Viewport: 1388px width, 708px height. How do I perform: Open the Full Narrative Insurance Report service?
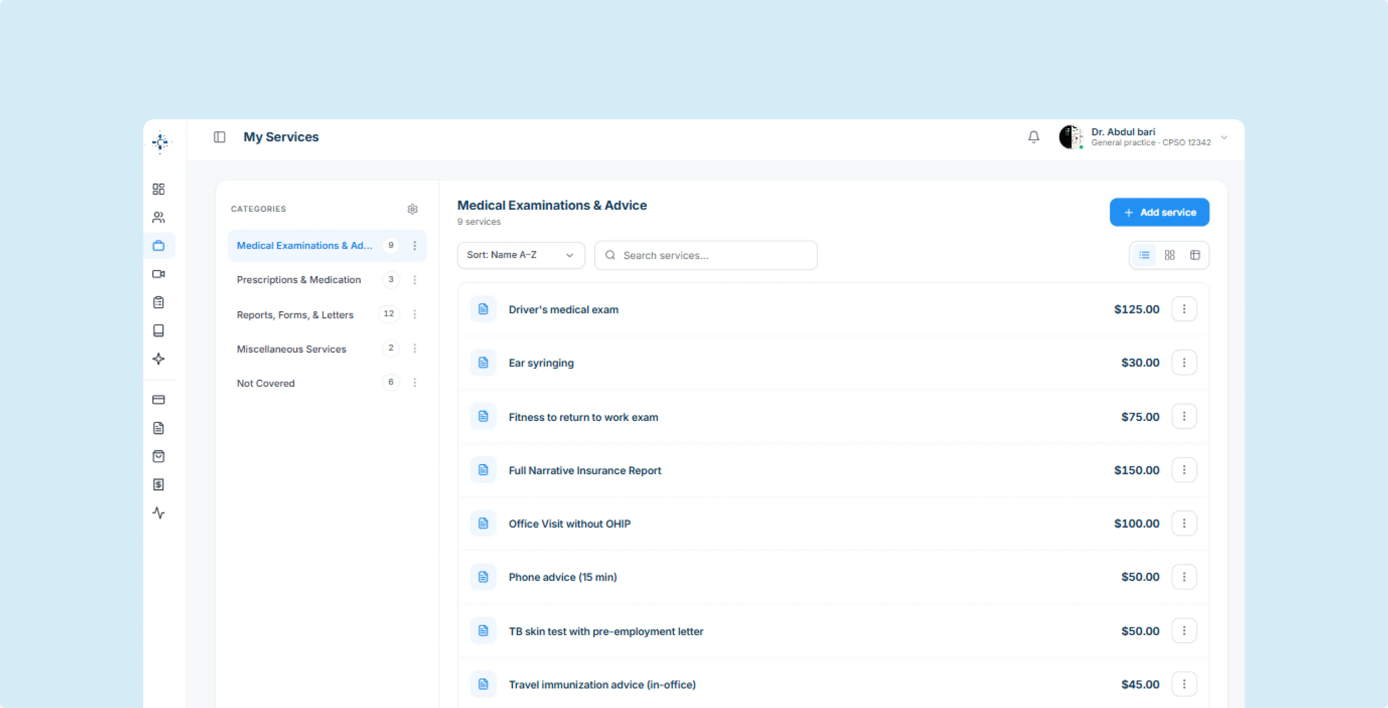833,470
